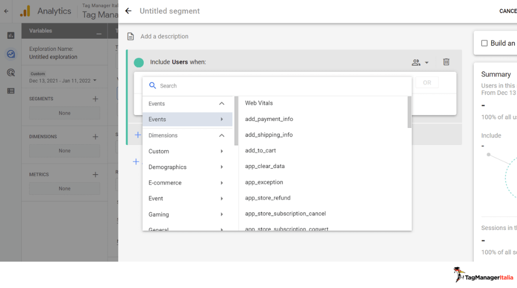Expand the Gaming submenu
The image size is (517, 288).
click(x=187, y=215)
